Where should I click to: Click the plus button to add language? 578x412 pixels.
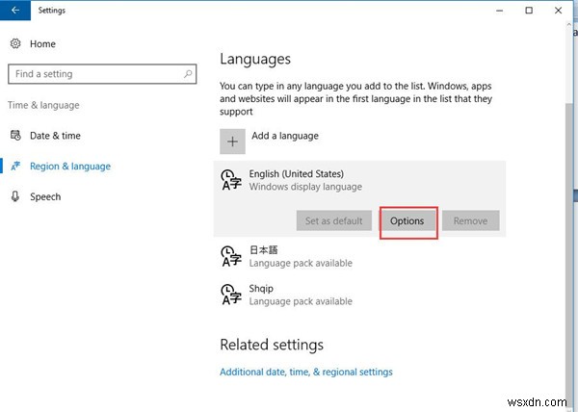[x=232, y=142]
